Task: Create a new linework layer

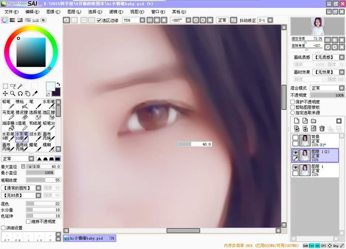Action: [x=305, y=121]
